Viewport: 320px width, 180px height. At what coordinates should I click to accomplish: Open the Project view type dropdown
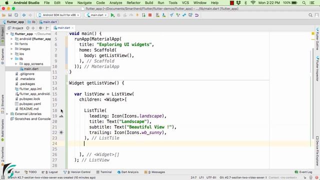click(x=15, y=28)
